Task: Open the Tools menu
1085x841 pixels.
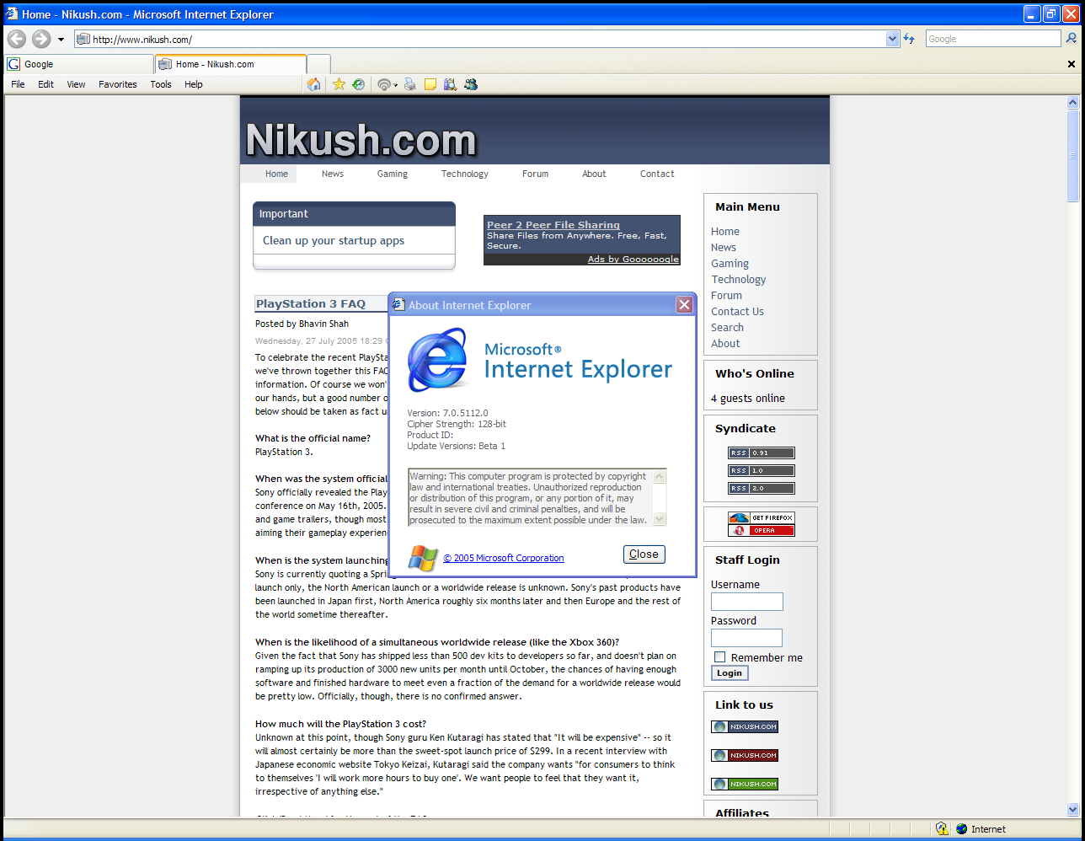Action: 161,84
